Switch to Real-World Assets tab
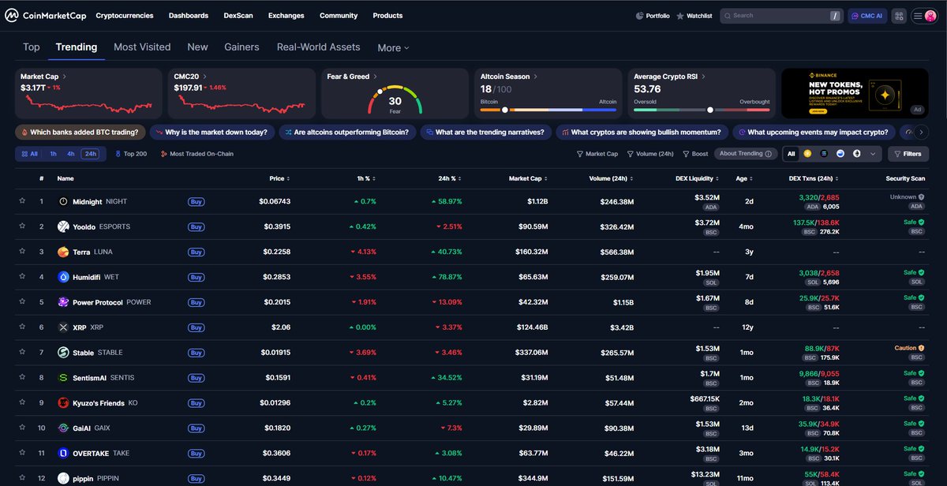This screenshot has height=486, width=947. [x=318, y=47]
